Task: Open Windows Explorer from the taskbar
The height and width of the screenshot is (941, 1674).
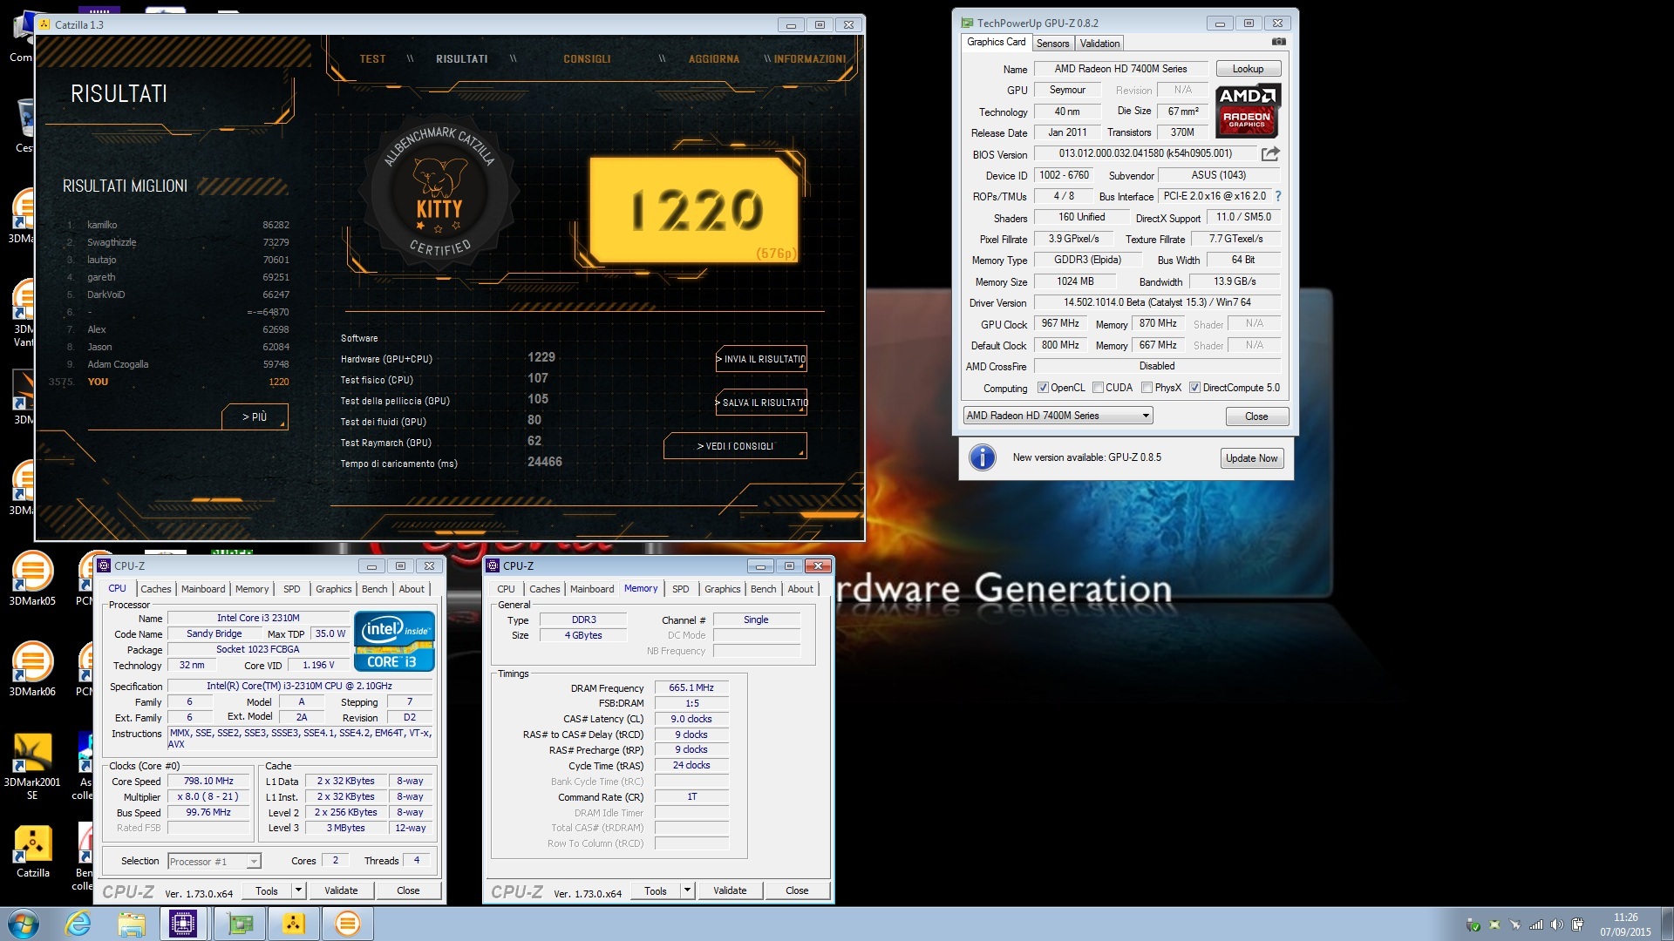Action: click(132, 924)
